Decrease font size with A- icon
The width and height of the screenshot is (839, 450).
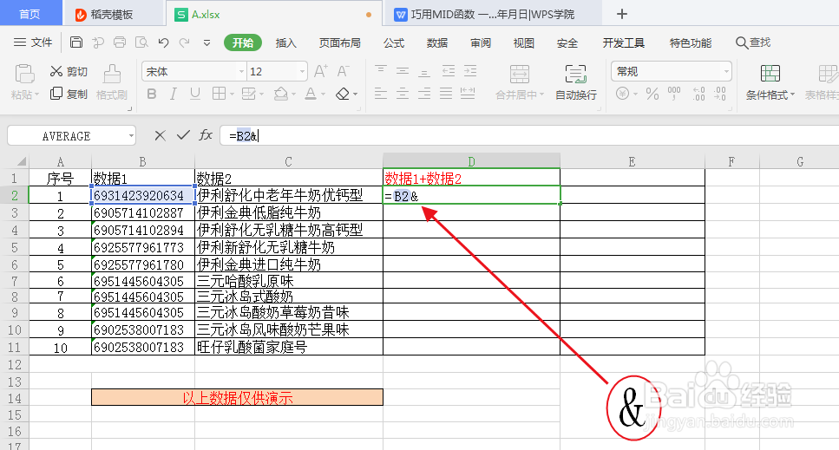tap(343, 71)
